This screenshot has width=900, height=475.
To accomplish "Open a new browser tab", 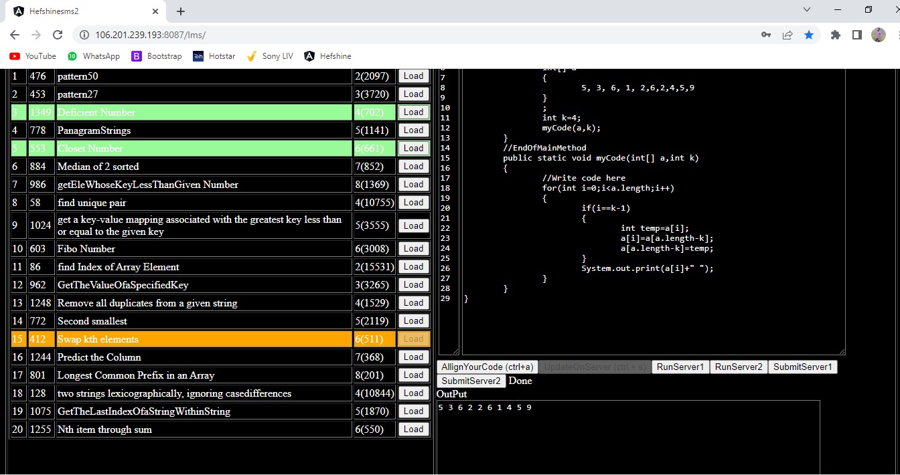I will (181, 11).
